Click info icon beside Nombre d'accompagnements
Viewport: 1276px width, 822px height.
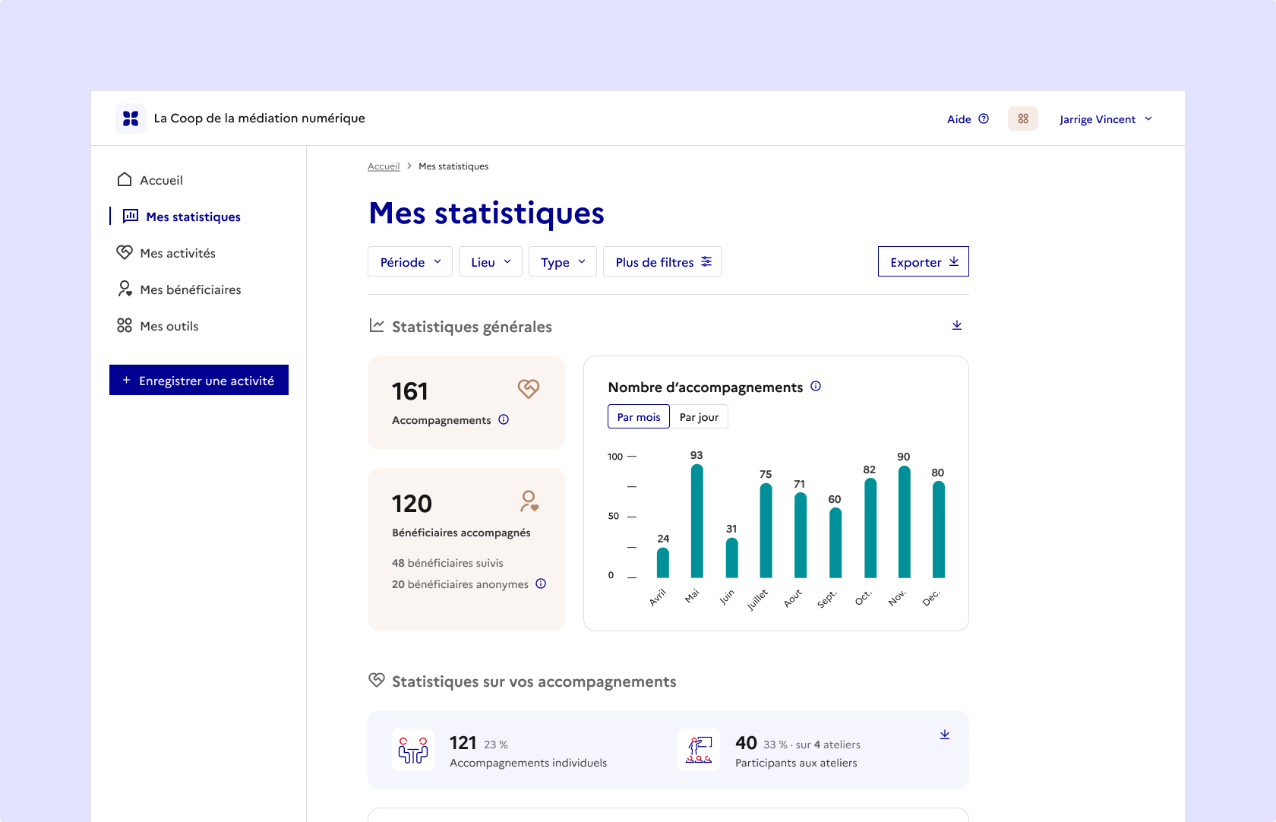(816, 387)
